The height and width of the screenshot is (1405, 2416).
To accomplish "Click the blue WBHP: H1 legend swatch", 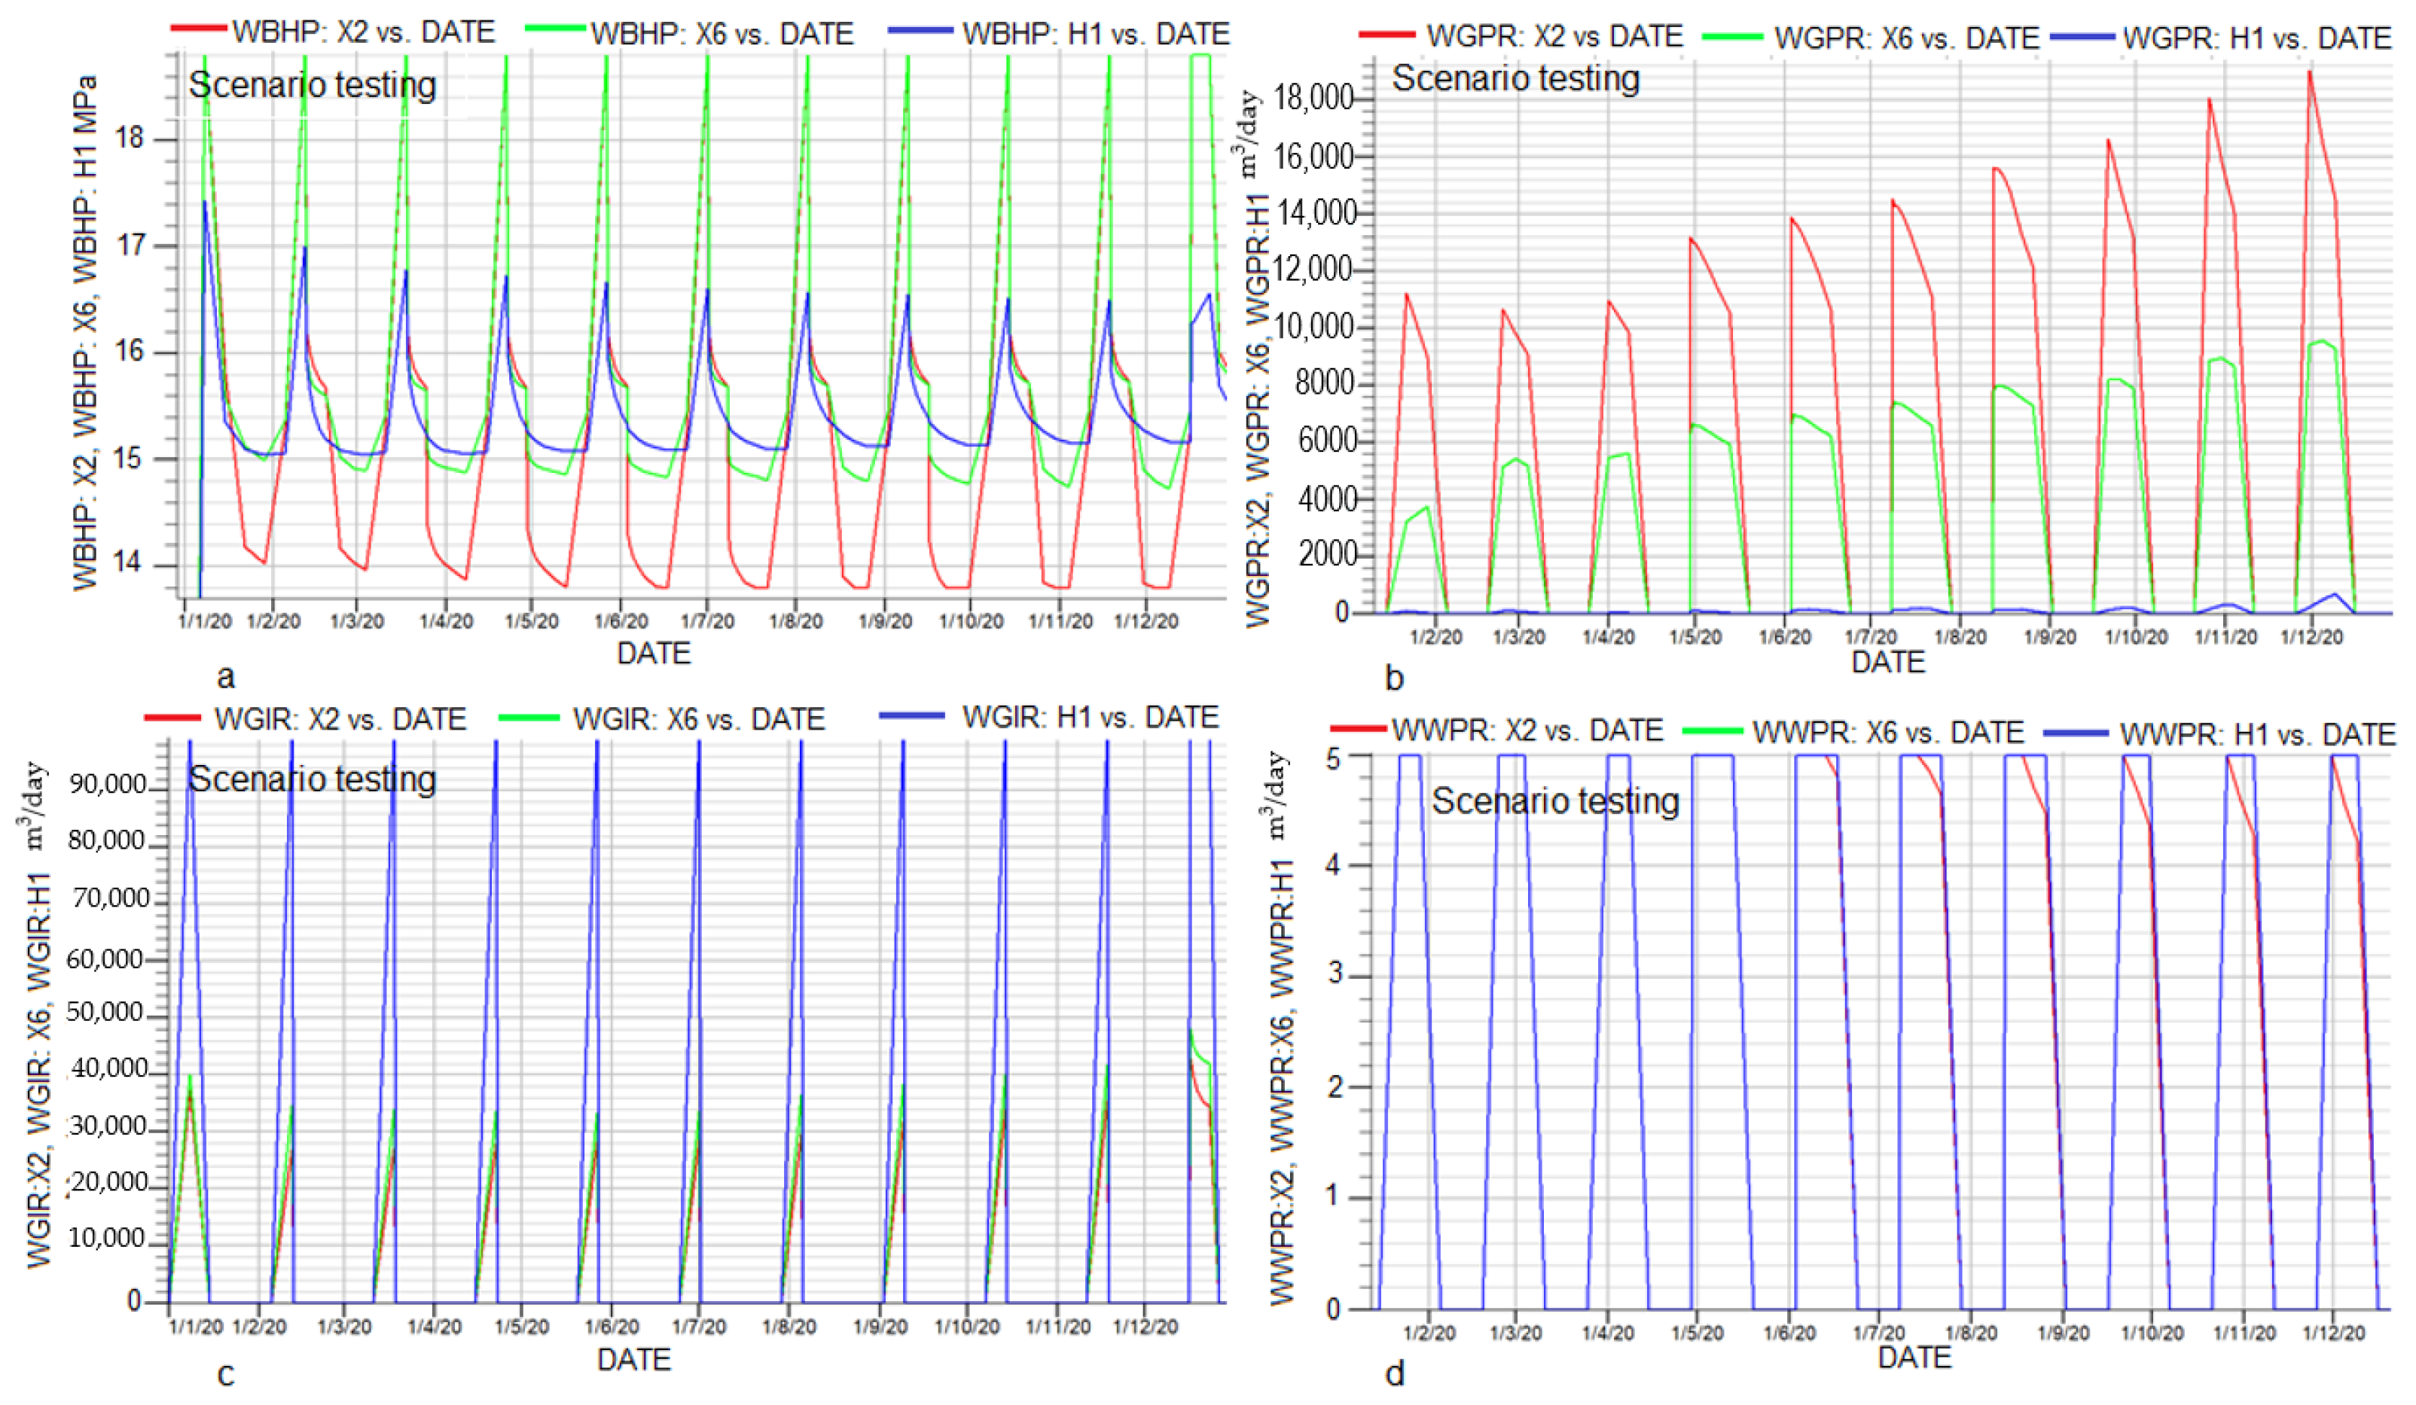I will (920, 31).
